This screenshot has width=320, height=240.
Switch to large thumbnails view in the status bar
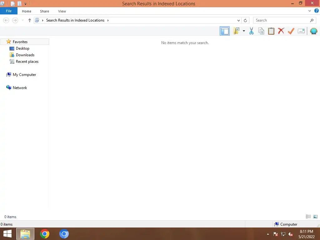tap(315, 217)
